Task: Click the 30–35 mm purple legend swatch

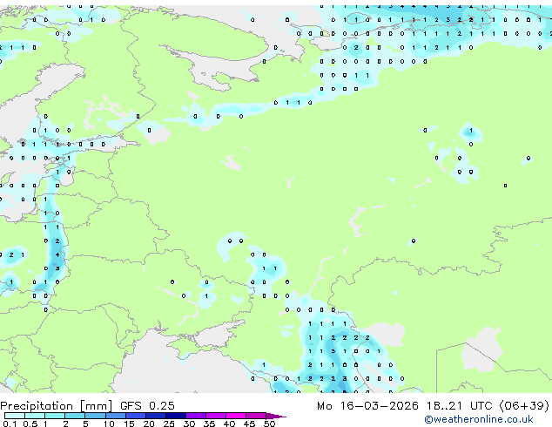Action: 196,416
